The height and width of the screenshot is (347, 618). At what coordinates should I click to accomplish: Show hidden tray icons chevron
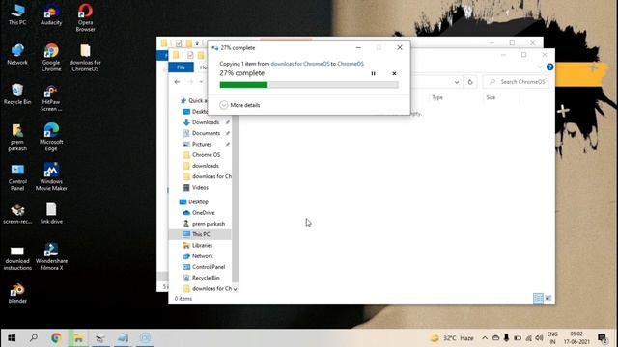(485, 338)
